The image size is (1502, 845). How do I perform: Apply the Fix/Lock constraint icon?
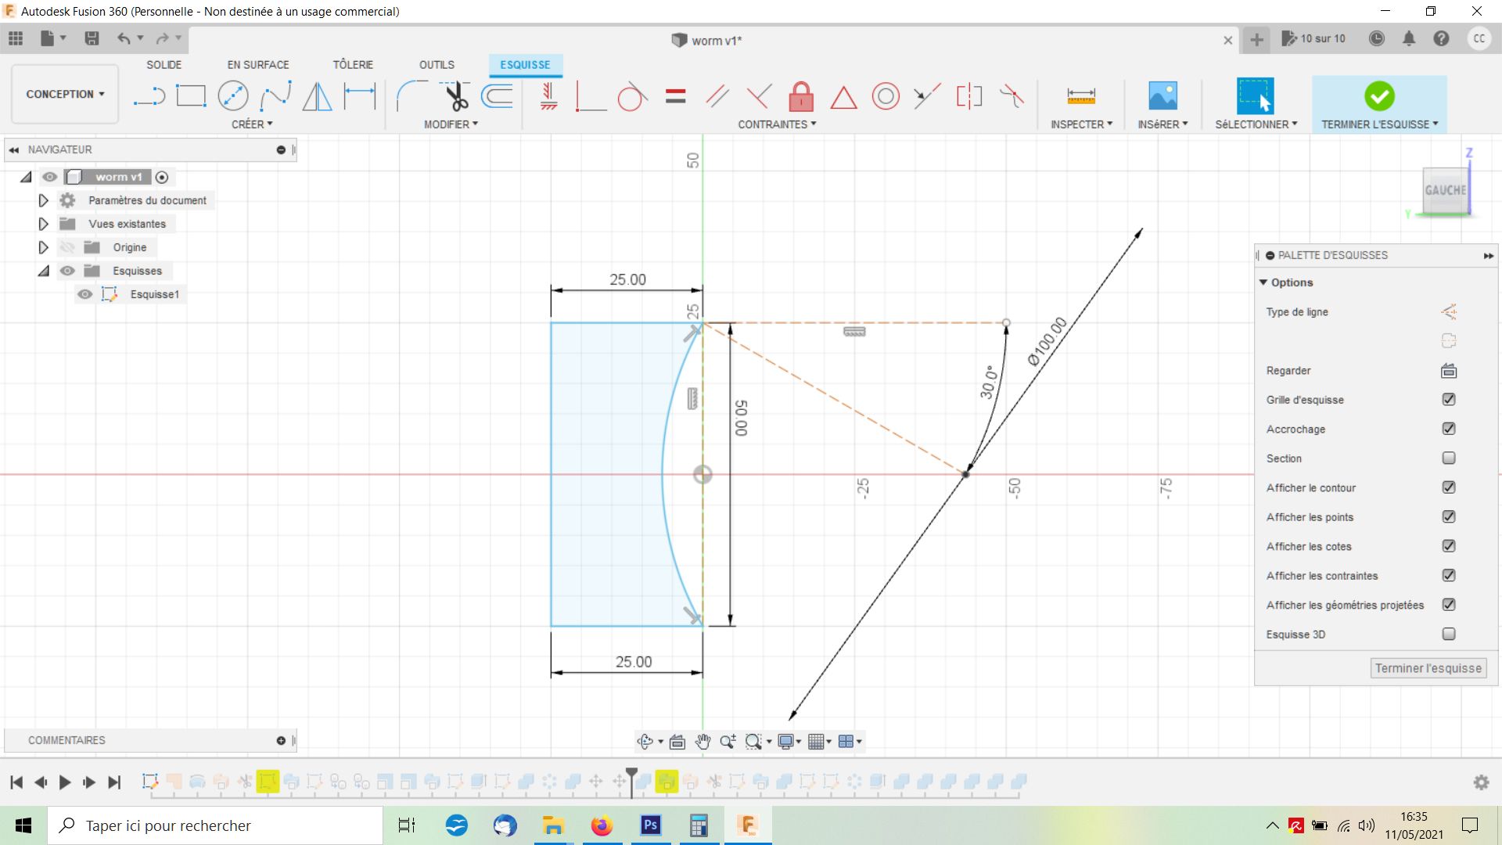(800, 97)
